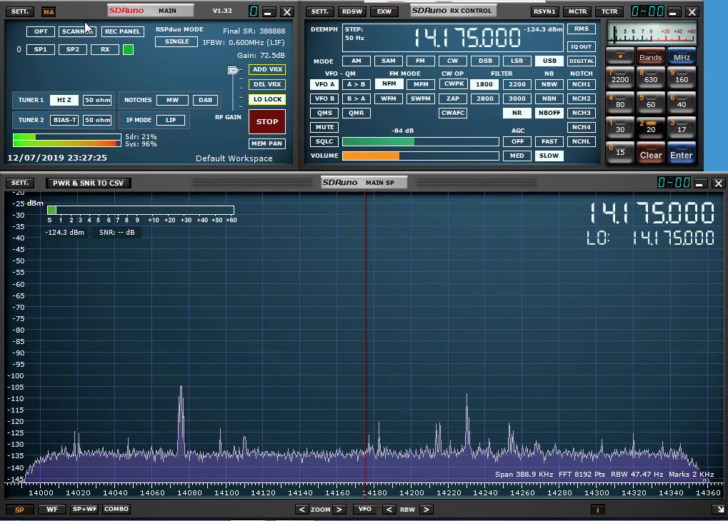Select CW mode

(x=453, y=61)
